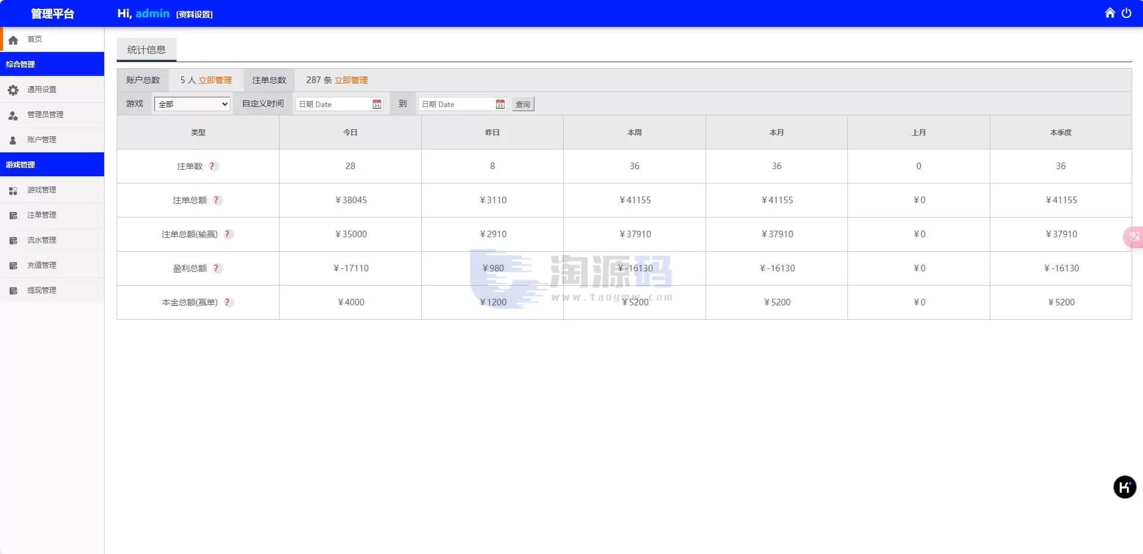Open 账户管理 in sidebar

point(52,140)
